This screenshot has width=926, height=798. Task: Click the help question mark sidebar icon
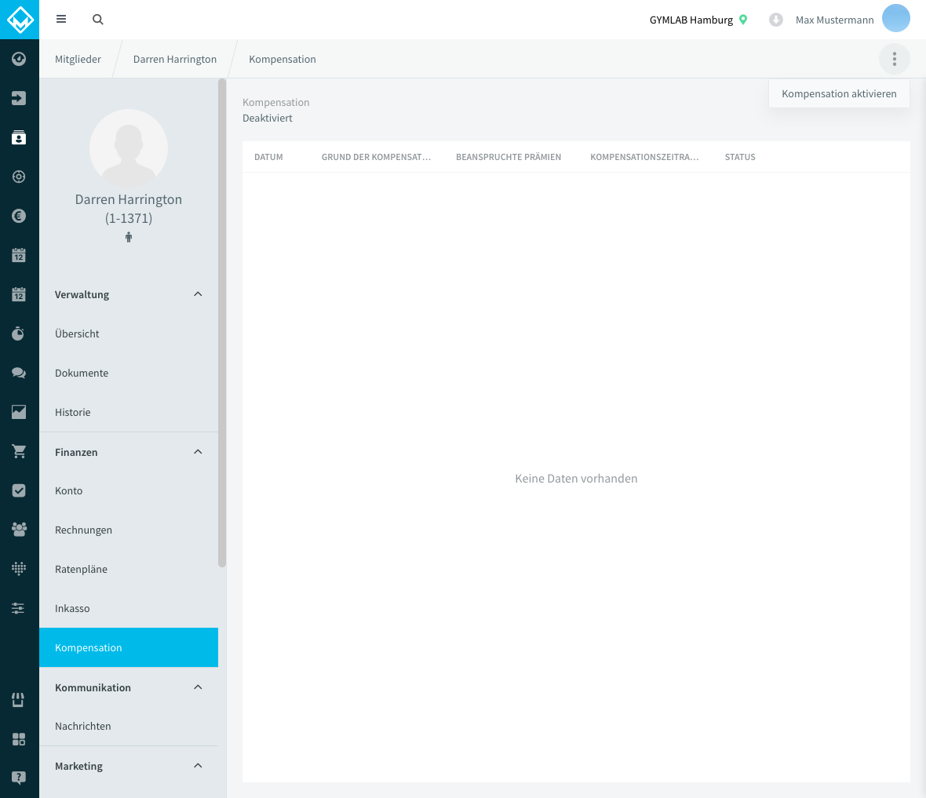19,778
